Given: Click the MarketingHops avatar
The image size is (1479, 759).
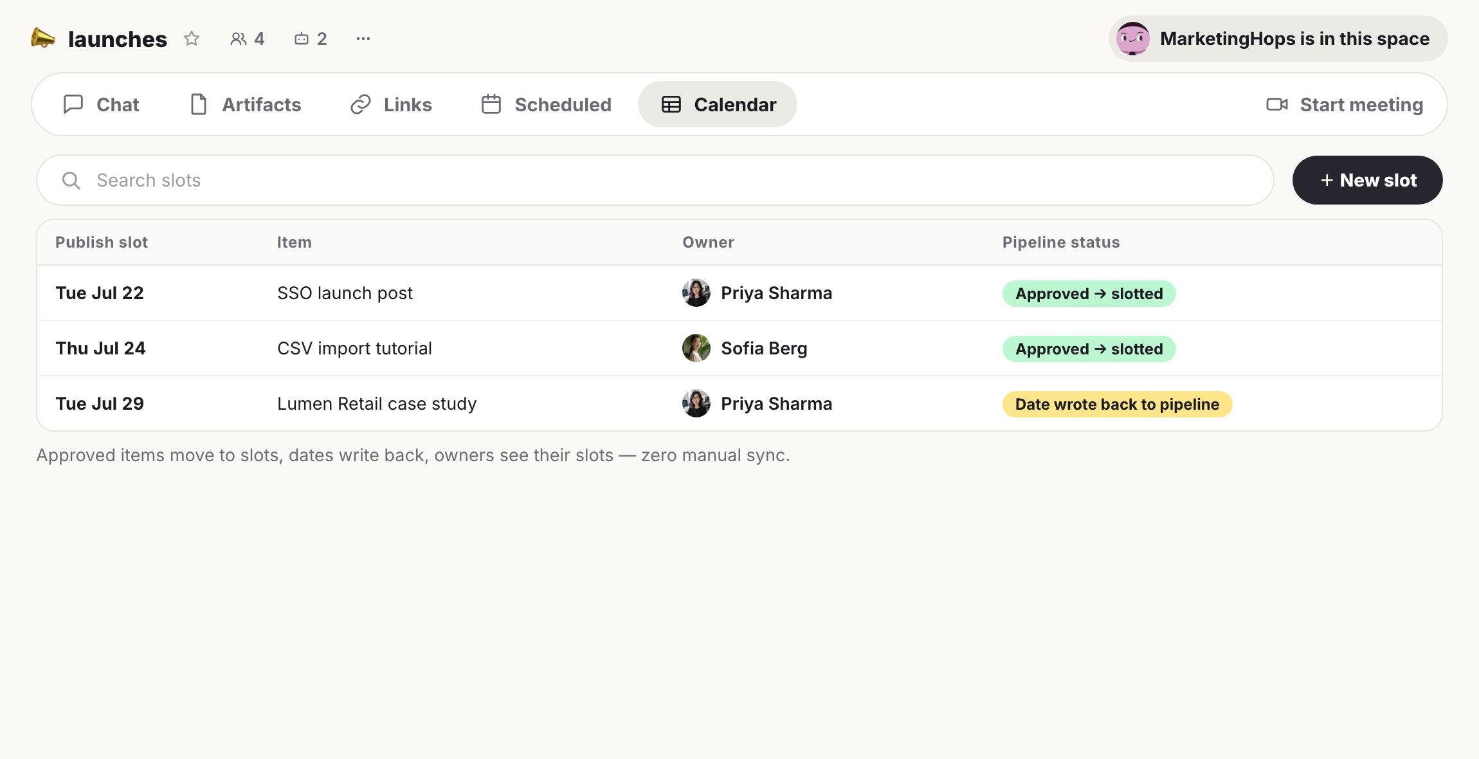Looking at the screenshot, I should [x=1133, y=39].
